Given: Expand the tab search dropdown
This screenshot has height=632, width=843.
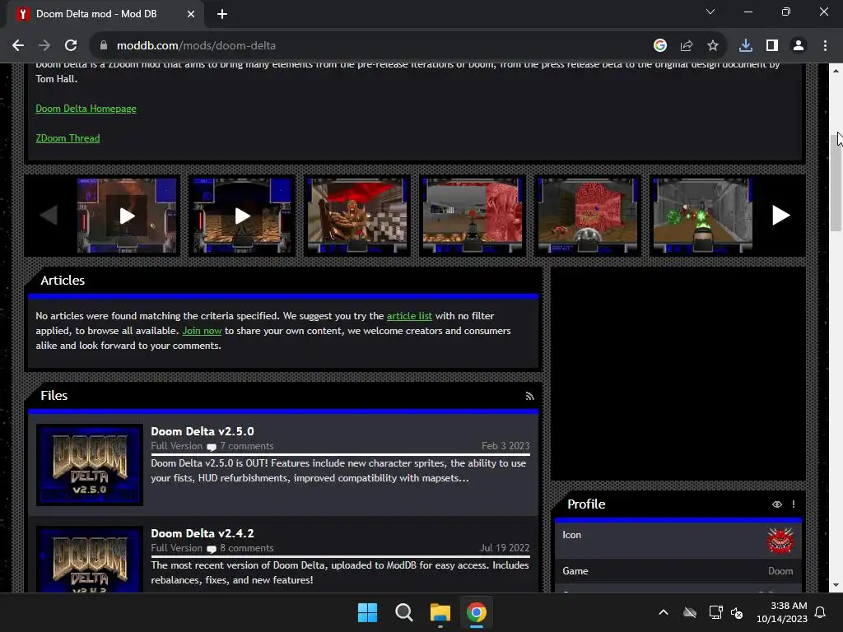Looking at the screenshot, I should tap(710, 12).
